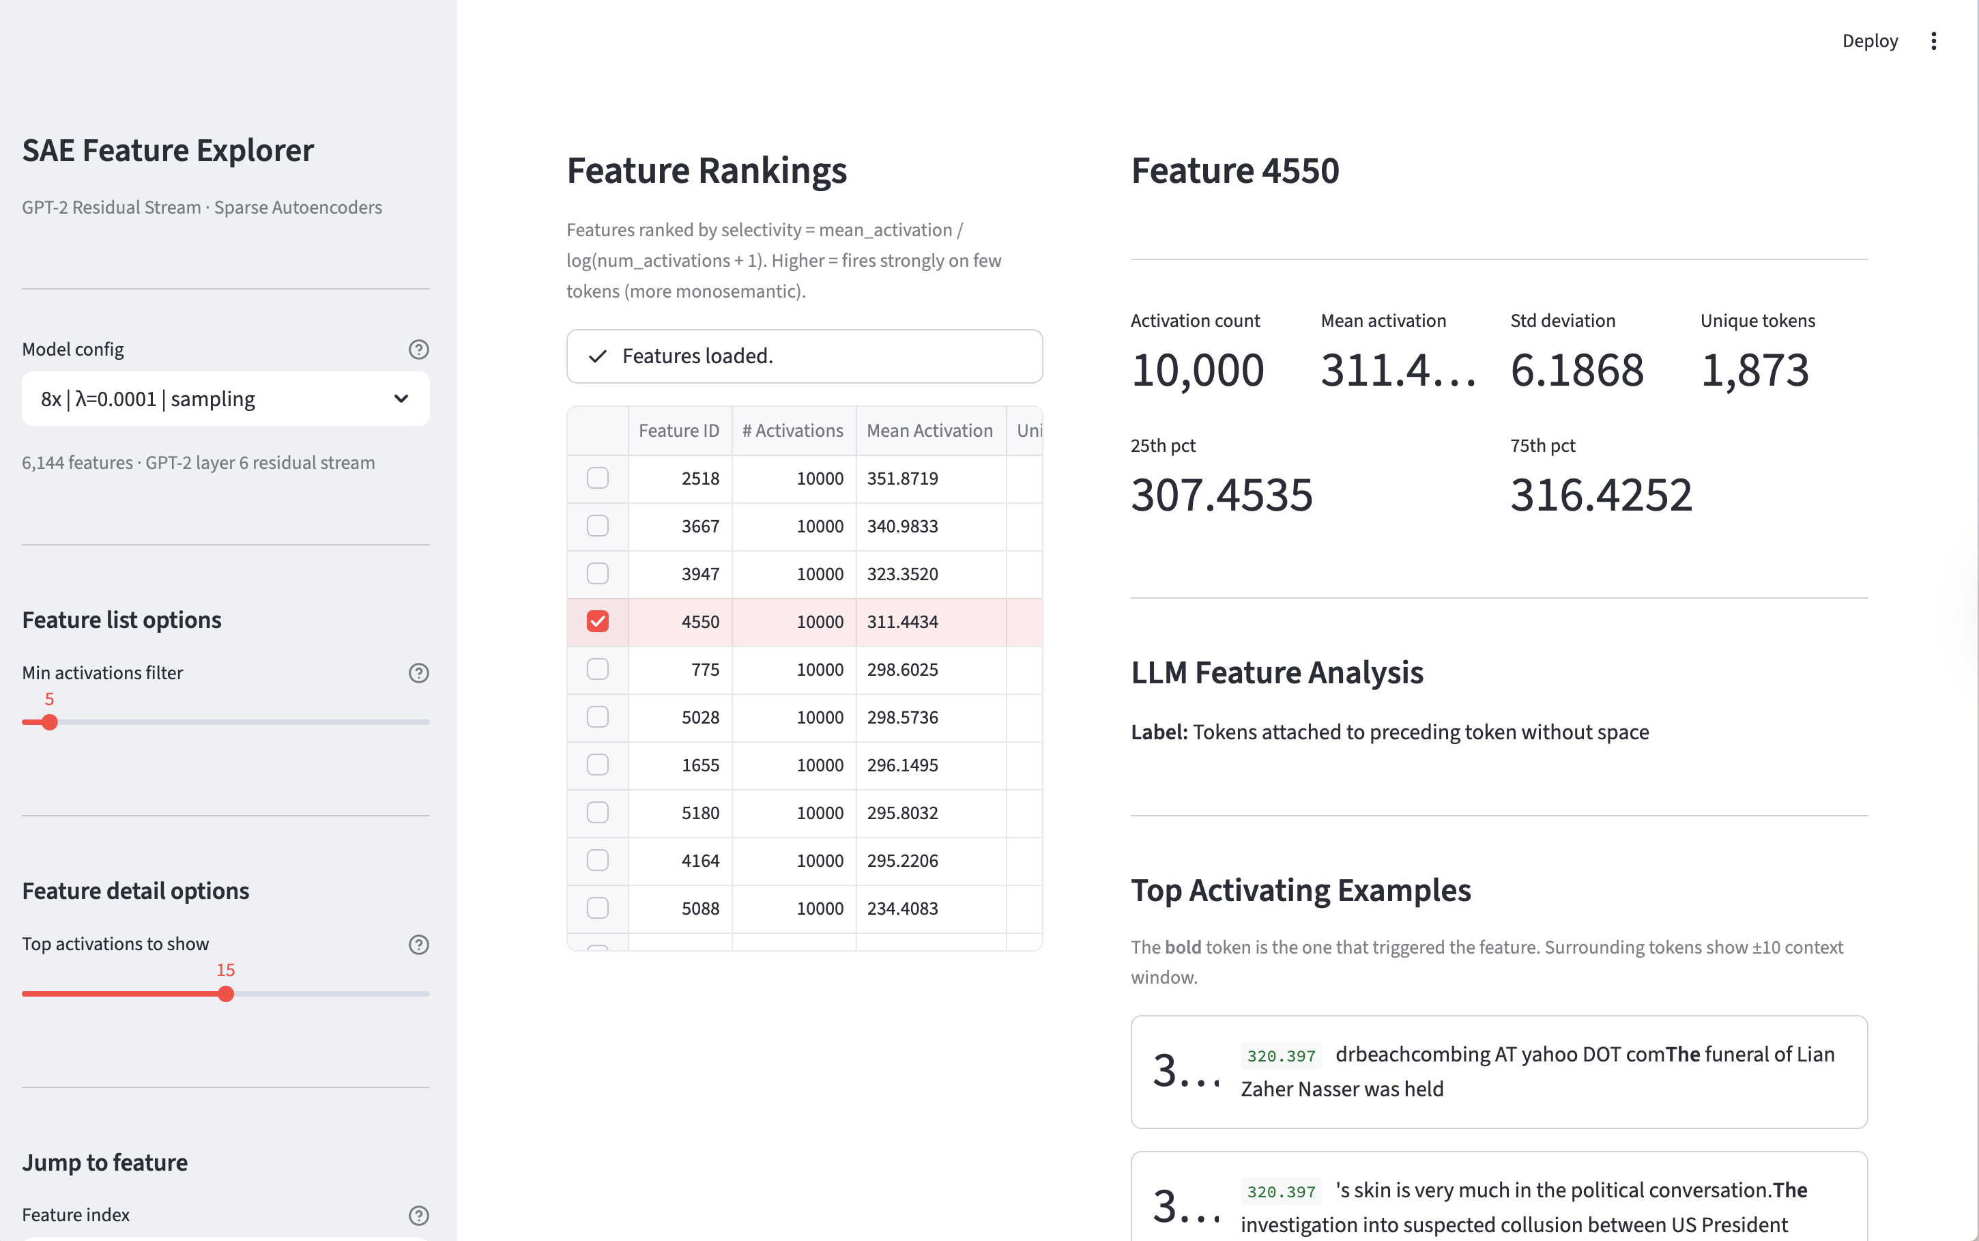Click the checkmark in Features loaded status

point(598,356)
